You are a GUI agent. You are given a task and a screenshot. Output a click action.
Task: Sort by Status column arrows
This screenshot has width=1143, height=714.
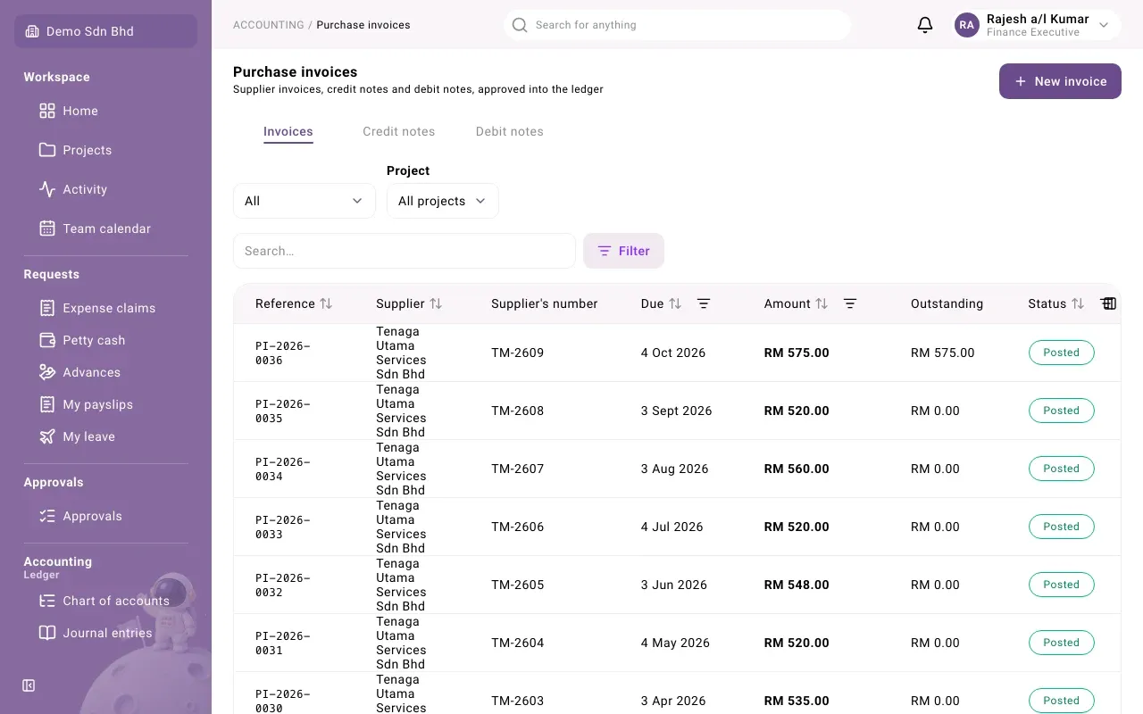pos(1078,303)
